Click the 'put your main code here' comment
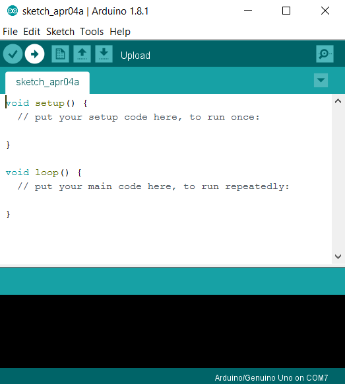The height and width of the screenshot is (384, 345). point(154,186)
